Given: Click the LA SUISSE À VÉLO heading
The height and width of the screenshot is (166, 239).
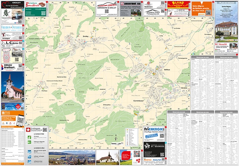Looking at the screenshot, I should (x=39, y=148).
